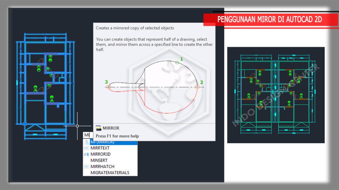
Task: Click the MIRROR label in tooltip
Action: pyautogui.click(x=111, y=128)
